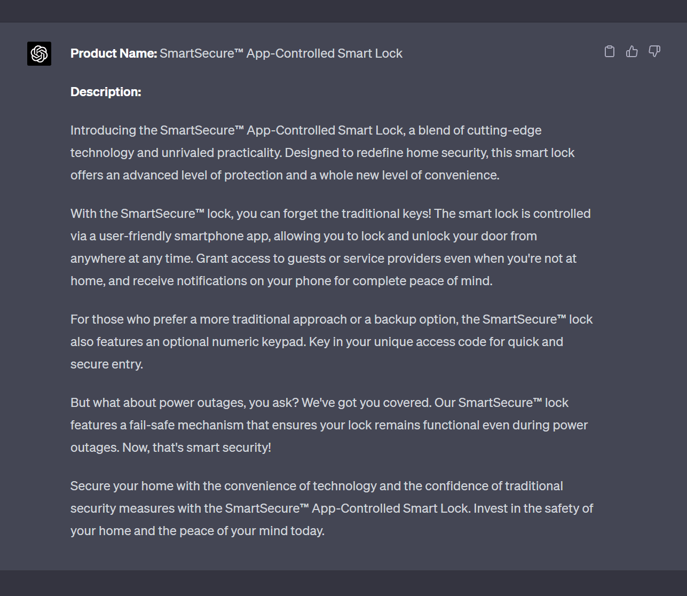The image size is (687, 596).
Task: Mark the response with thumbs down
Action: click(654, 51)
